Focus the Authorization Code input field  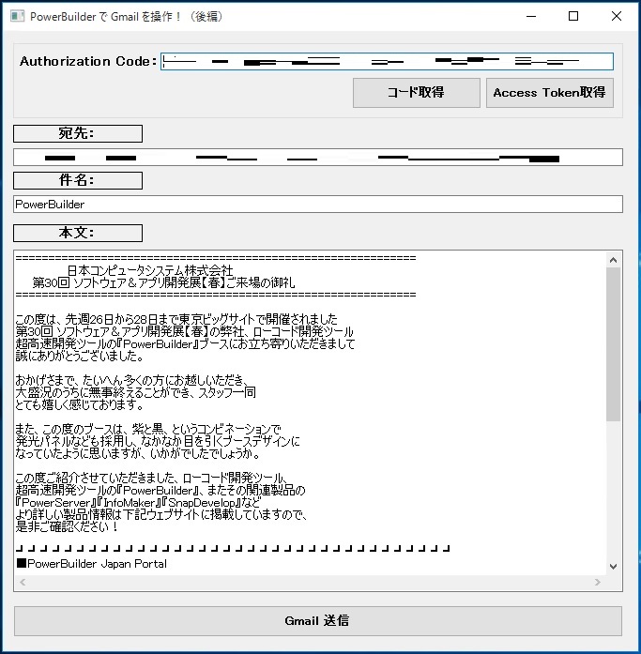click(387, 61)
